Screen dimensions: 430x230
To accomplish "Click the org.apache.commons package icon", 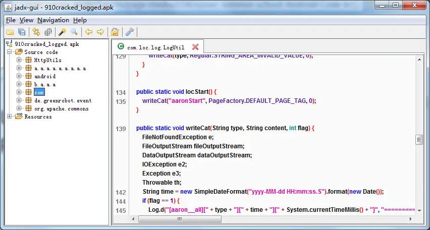I will point(29,108).
